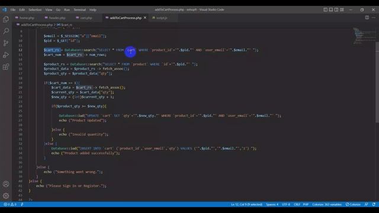Click line number 32 in the gutter

20,144
